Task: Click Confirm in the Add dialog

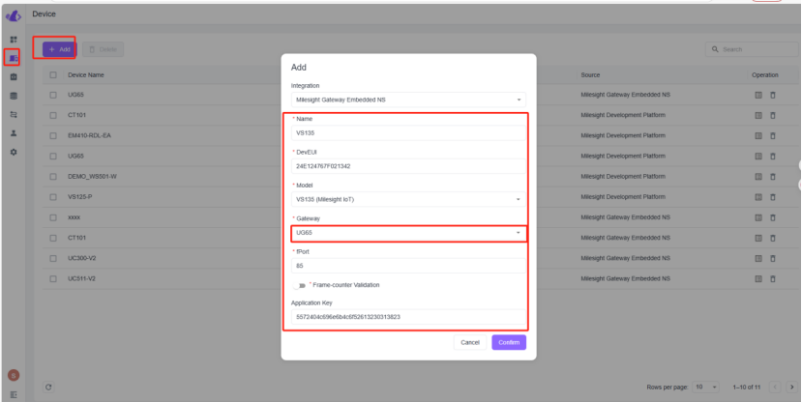Action: 509,343
